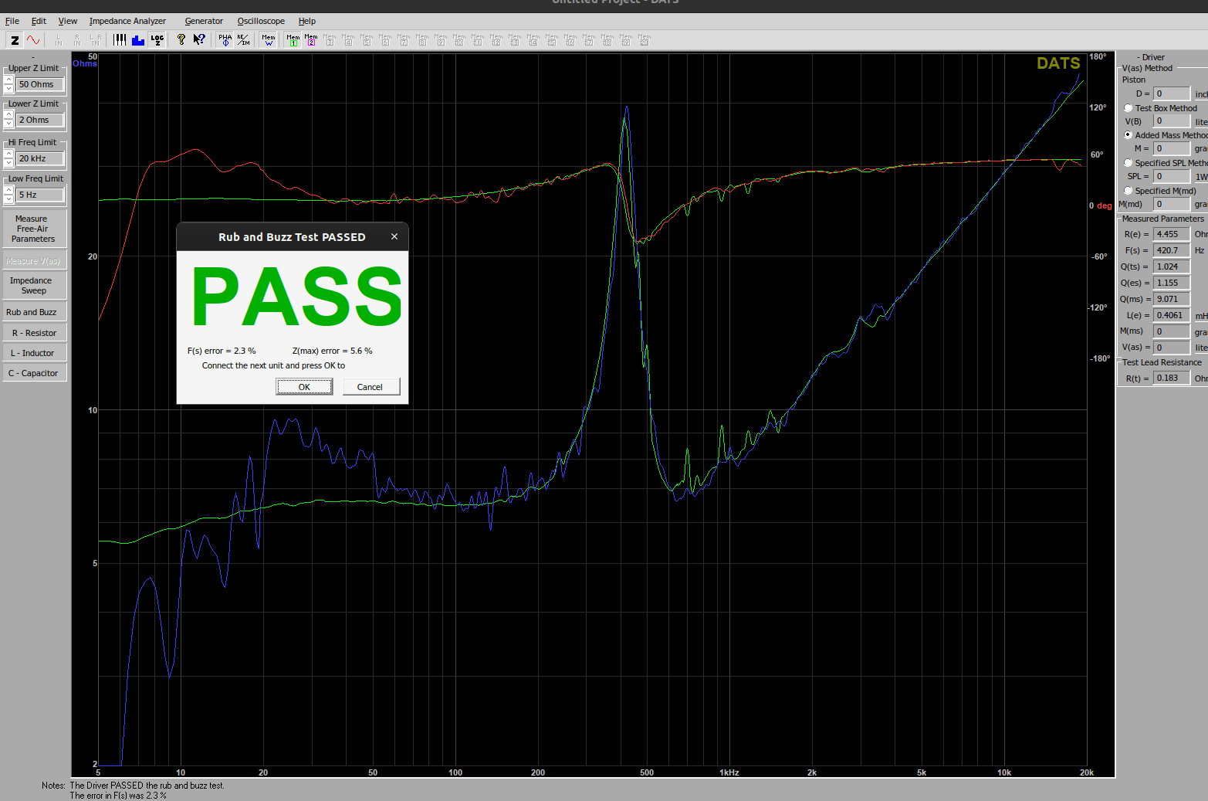Screen dimensions: 1208x801
Task: Click the Low Freq Limit 5 Hz field
Action: 40,195
